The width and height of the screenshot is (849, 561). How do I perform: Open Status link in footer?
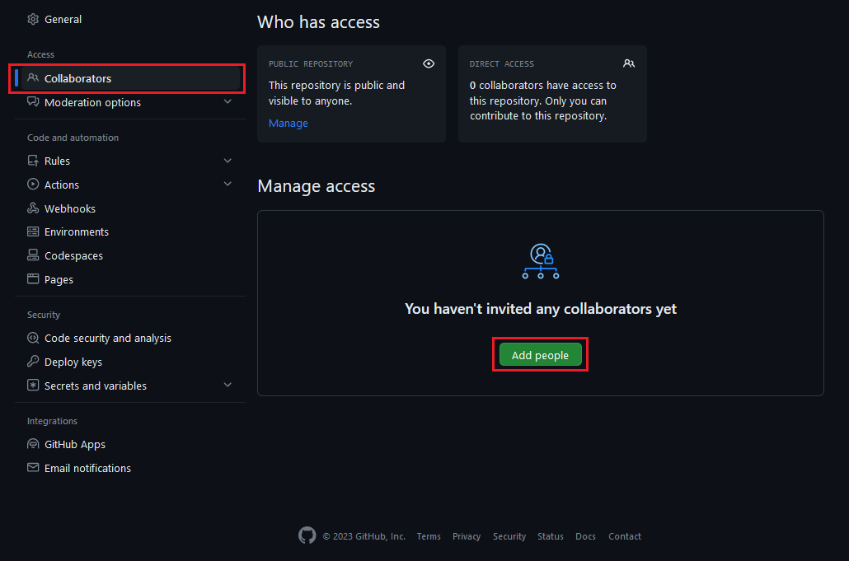point(550,536)
